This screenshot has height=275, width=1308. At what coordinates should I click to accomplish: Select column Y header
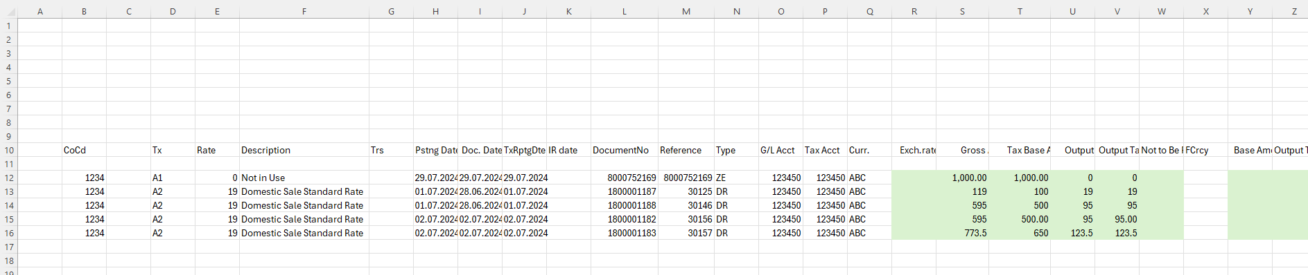click(1250, 12)
